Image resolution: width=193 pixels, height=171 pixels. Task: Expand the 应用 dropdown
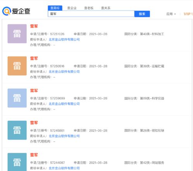tap(171, 14)
